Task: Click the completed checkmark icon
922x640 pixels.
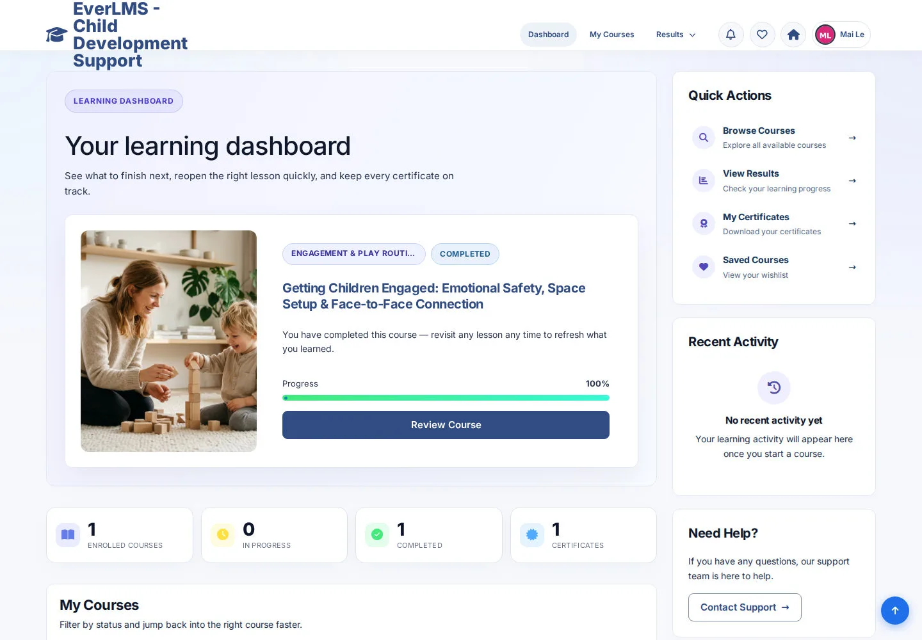Action: [377, 534]
